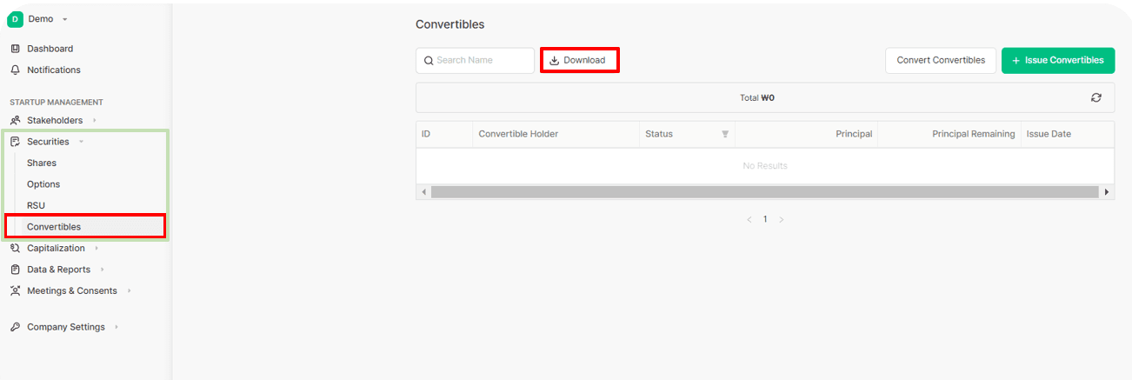Go to next page in pagination

click(781, 220)
